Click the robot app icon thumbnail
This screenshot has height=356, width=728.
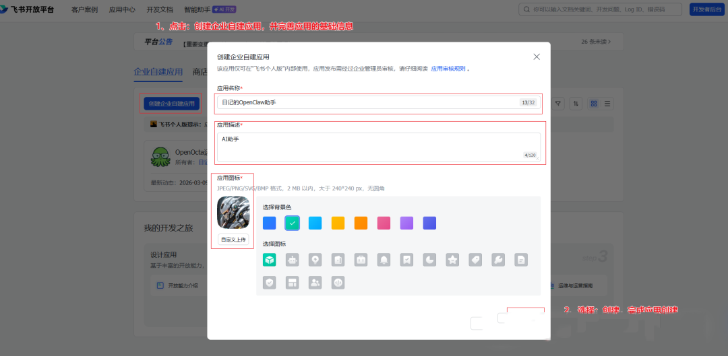(x=233, y=212)
